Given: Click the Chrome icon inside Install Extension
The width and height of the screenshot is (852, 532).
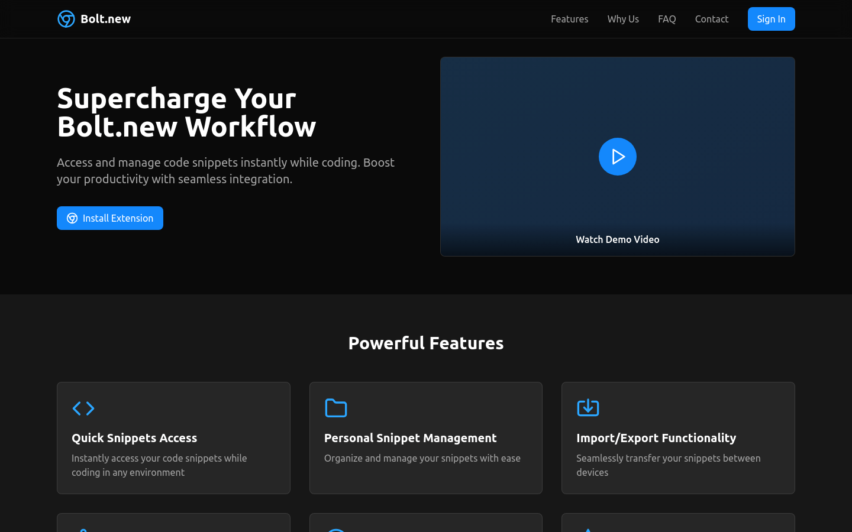Looking at the screenshot, I should click(x=72, y=218).
